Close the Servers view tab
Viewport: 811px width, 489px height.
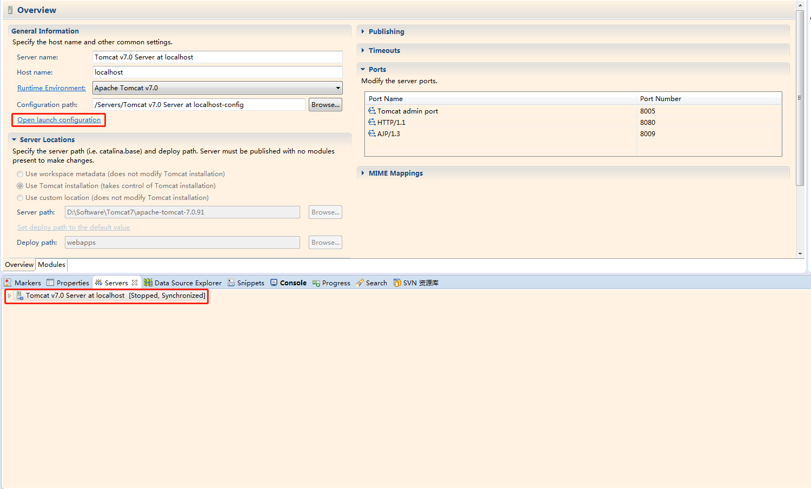(x=135, y=283)
